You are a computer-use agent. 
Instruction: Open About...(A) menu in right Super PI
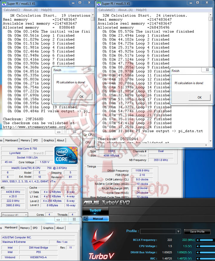tap(125, 10)
